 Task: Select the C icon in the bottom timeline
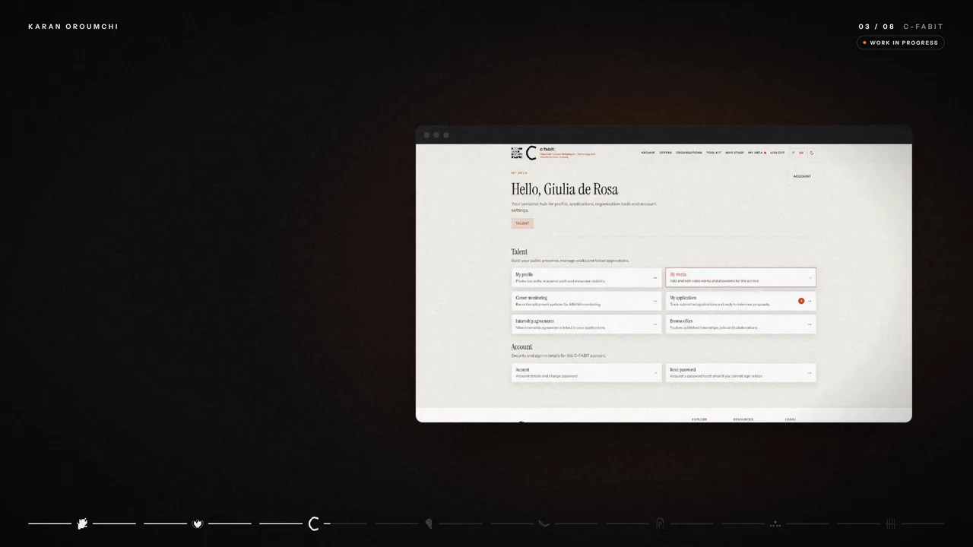(x=313, y=523)
